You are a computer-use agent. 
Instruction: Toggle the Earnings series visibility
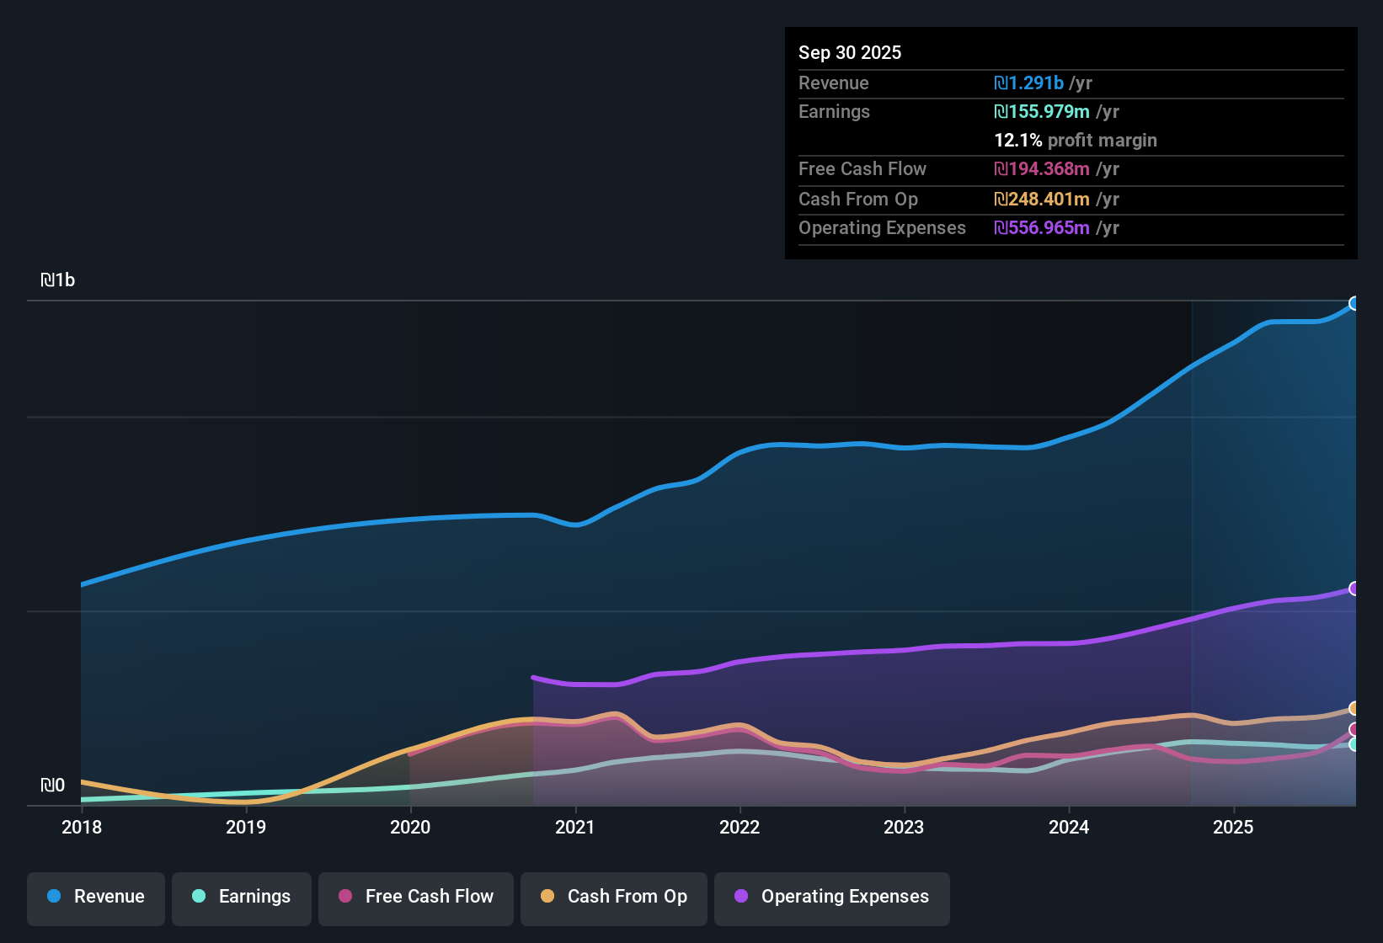(x=241, y=898)
